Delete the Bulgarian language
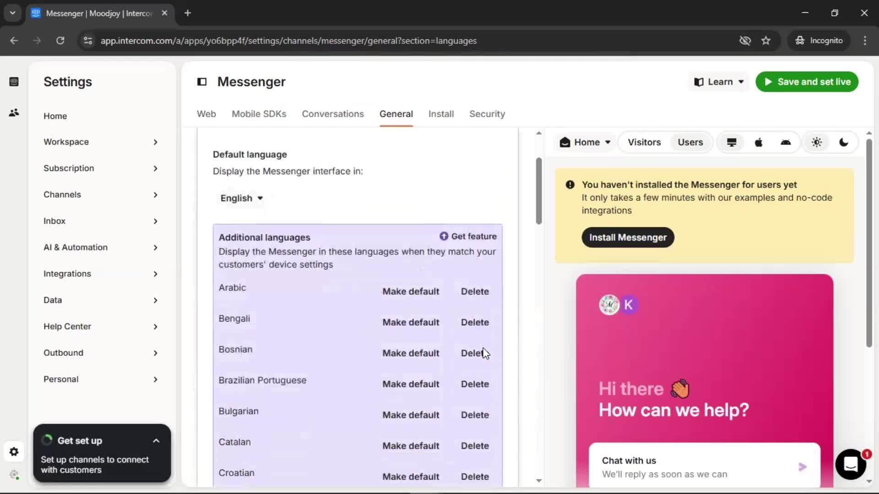 475,415
